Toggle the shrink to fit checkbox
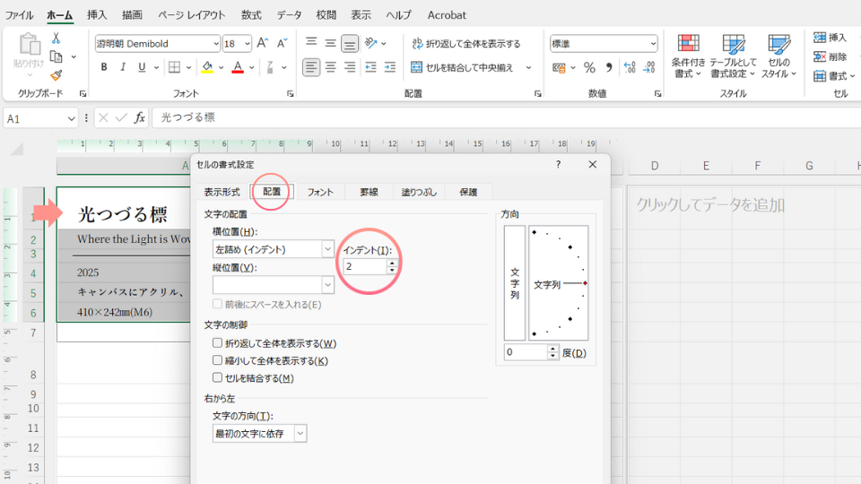Viewport: 861px width, 484px height. click(x=218, y=360)
